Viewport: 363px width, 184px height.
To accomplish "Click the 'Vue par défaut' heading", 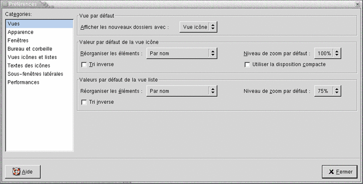I will [97, 16].
